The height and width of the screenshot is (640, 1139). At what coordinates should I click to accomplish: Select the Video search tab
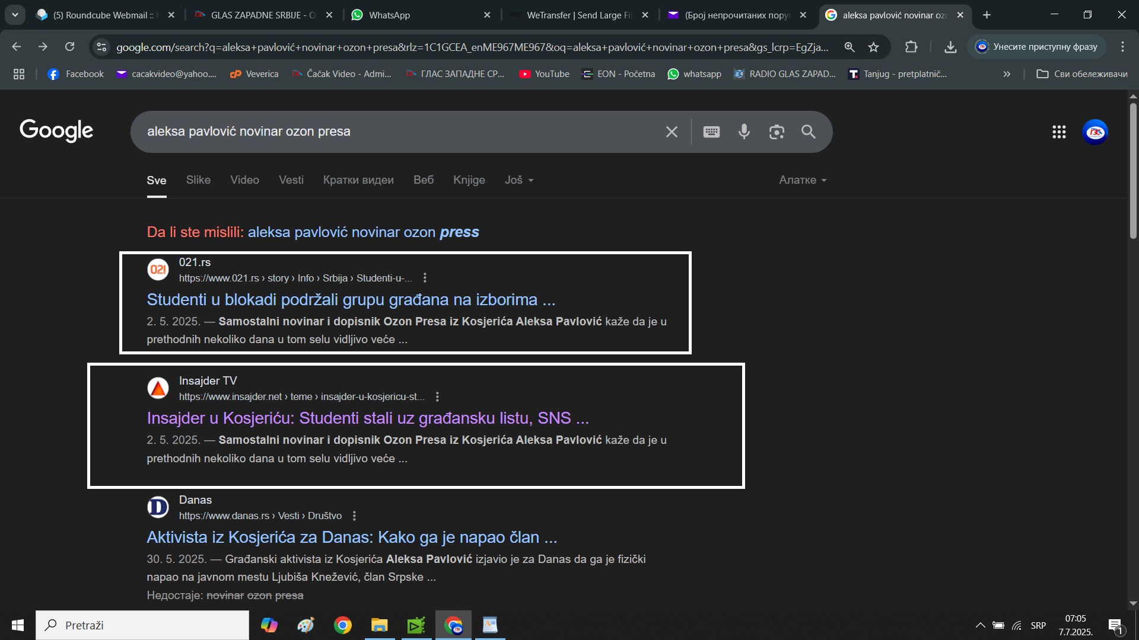coord(244,180)
